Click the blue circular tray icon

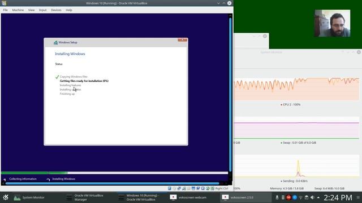[295, 197]
